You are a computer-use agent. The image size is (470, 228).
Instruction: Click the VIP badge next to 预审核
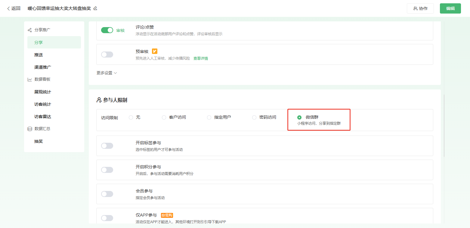tap(155, 52)
